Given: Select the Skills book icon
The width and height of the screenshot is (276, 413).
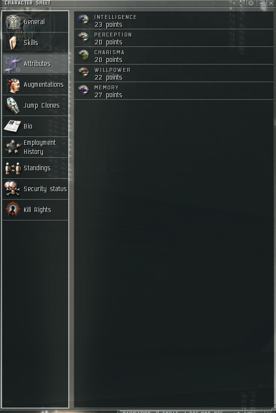Looking at the screenshot, I should [13, 42].
